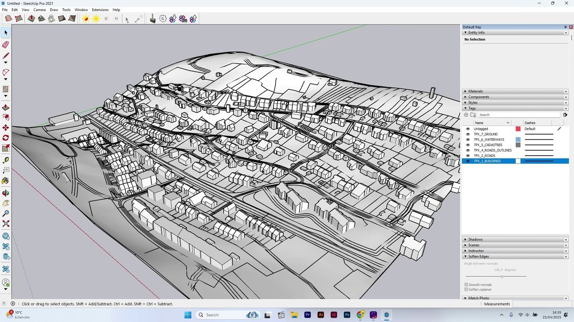
Task: Select the Eraser tool
Action: point(6,44)
